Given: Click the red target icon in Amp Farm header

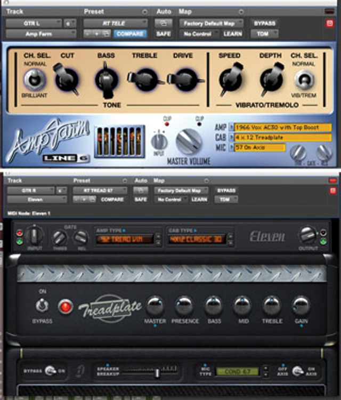Looking at the screenshot, I should coord(330,23).
